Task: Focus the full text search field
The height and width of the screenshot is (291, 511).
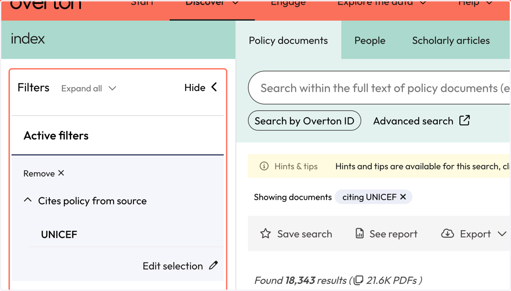Action: [x=379, y=88]
